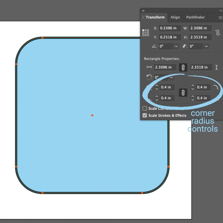The image size is (223, 223).
Task: Open the rotate angle dropdown
Action: [176, 46]
